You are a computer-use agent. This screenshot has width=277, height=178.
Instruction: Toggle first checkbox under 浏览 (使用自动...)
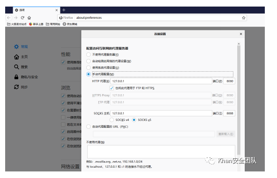click(63, 96)
